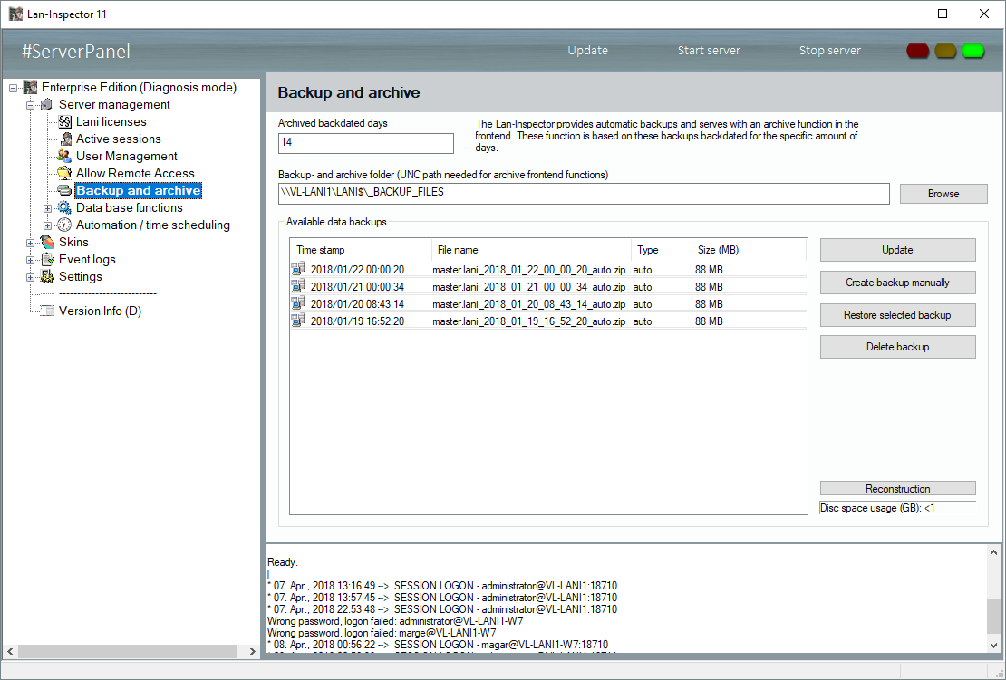Click the Allow Remote Access icon

coord(64,173)
